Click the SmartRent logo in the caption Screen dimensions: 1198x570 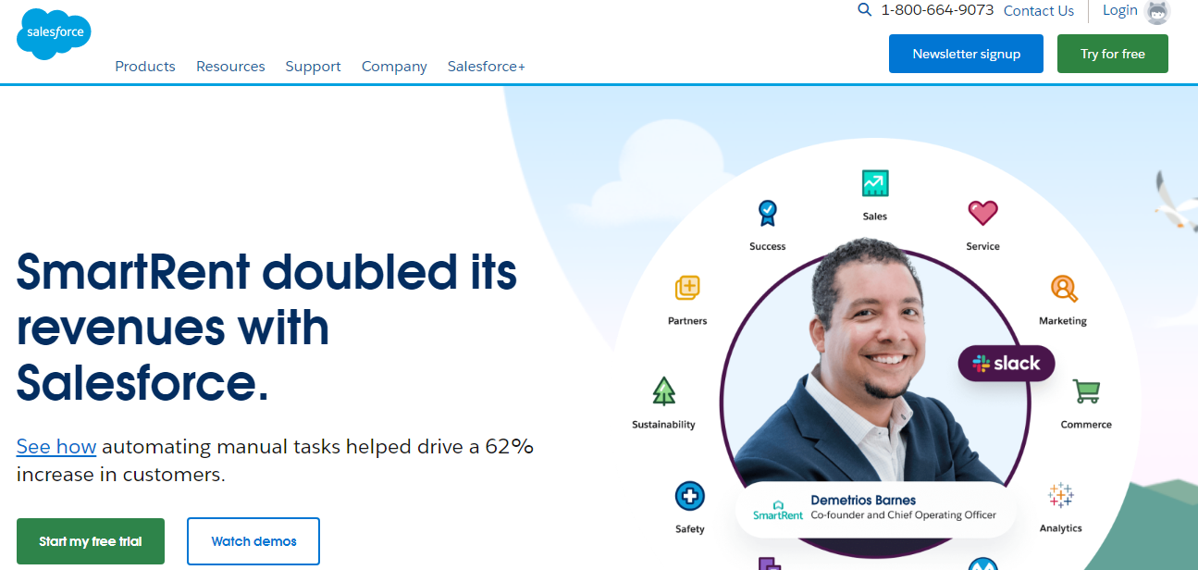pos(777,509)
